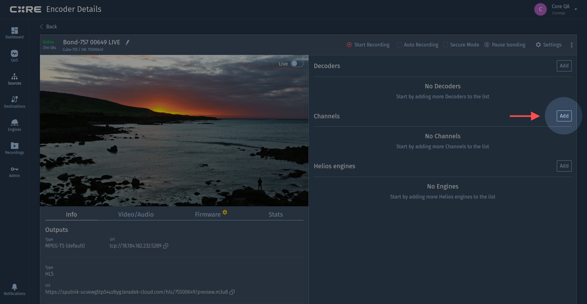The image size is (587, 304).
Task: Switch to the Firmware tab
Action: pos(208,214)
